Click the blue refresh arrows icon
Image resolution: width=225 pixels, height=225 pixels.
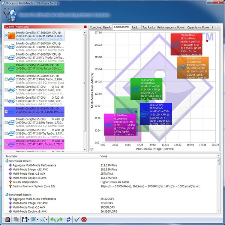point(69,219)
